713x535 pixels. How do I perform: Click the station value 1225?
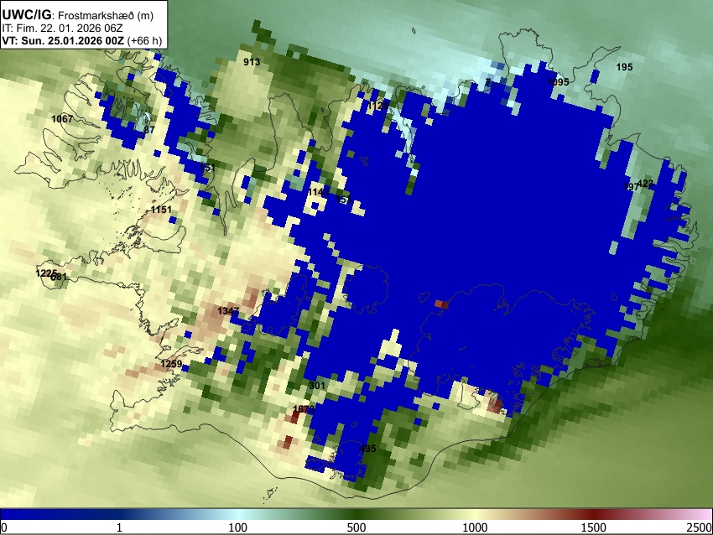coord(46,273)
